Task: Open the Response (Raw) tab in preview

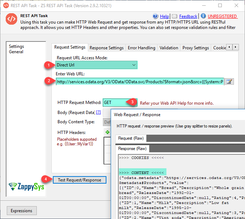Action: (x=132, y=149)
